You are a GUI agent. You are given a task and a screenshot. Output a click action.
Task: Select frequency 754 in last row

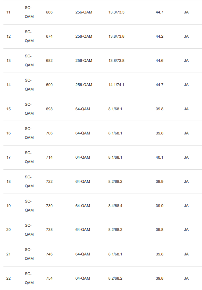click(49, 278)
